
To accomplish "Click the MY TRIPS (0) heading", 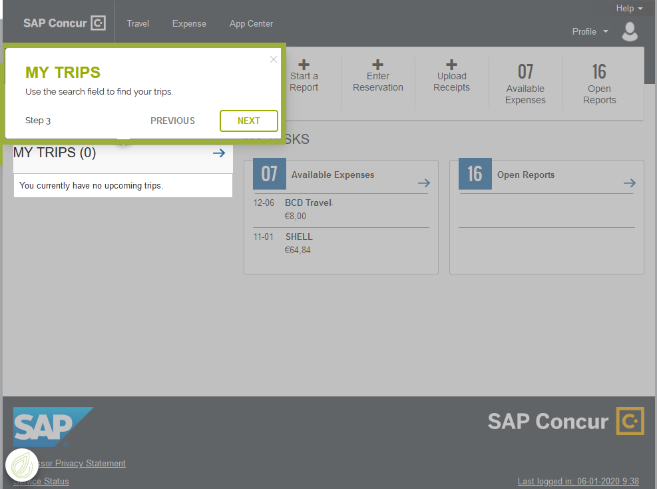I will (x=55, y=153).
